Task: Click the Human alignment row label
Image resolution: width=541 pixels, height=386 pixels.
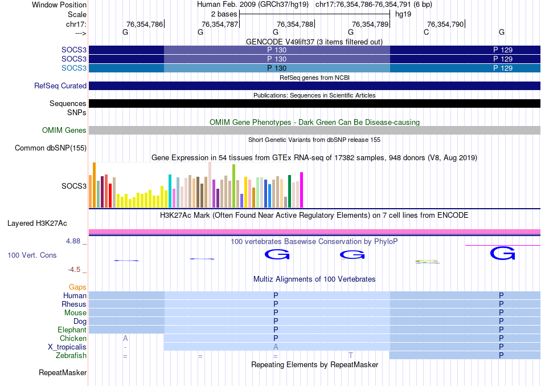Action: (75, 295)
